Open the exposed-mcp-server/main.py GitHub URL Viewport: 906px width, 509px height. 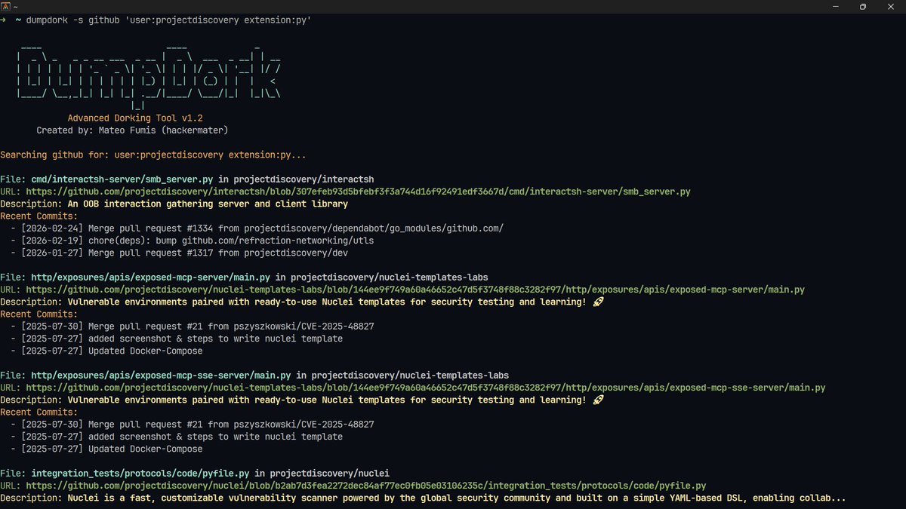415,290
